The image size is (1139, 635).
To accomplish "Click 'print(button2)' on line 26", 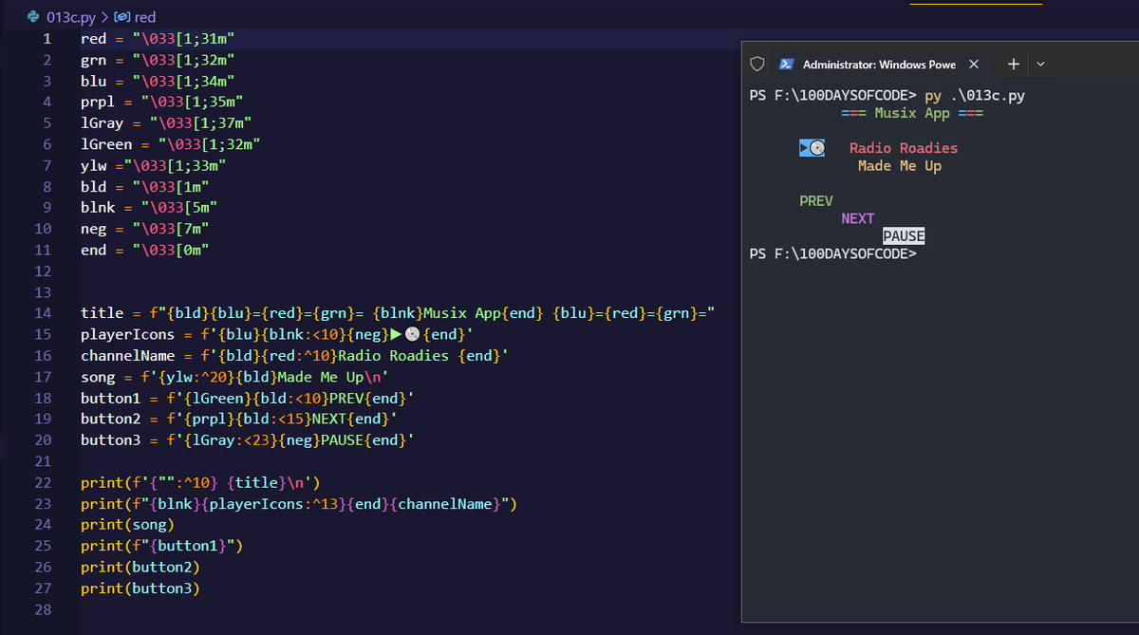I will click(x=140, y=567).
